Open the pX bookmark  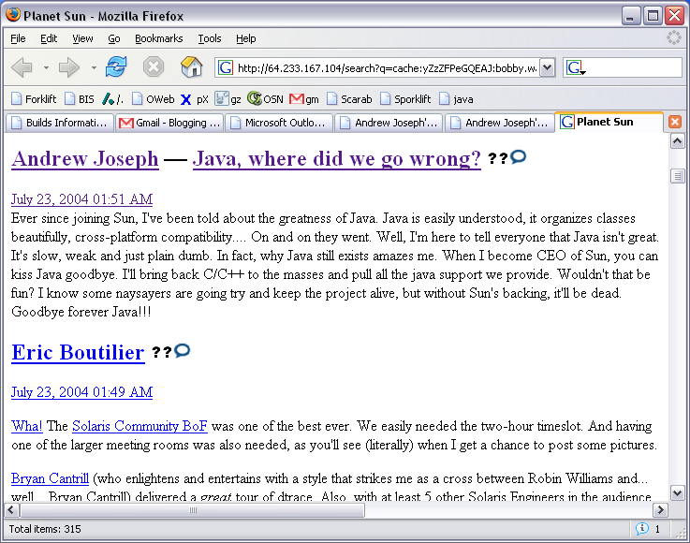(195, 99)
